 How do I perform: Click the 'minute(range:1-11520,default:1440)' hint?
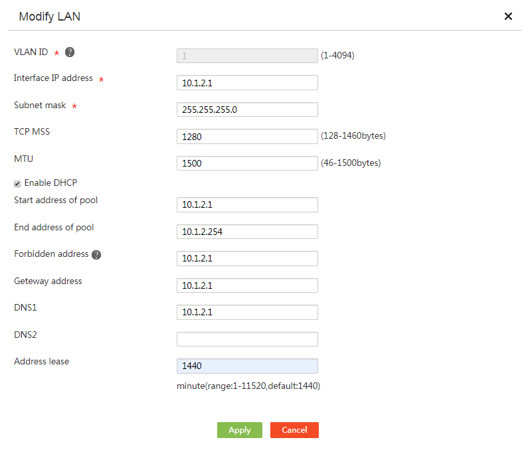point(248,386)
